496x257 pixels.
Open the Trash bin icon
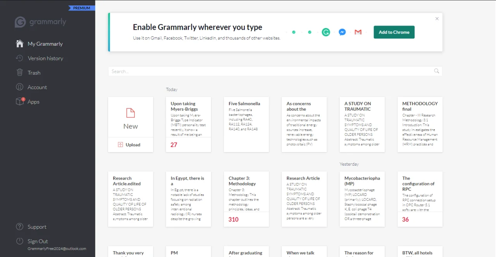[x=20, y=72]
